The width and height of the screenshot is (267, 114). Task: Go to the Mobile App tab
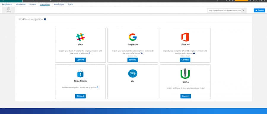59,4
